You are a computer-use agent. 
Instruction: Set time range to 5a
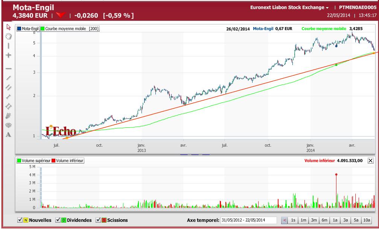click(x=356, y=220)
